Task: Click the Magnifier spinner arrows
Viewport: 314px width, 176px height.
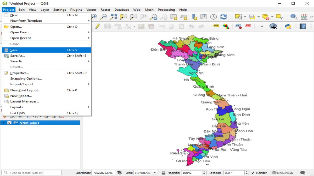Action: pos(204,173)
